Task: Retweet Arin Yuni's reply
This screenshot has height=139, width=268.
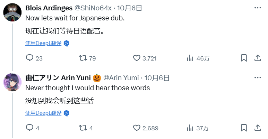Action: tap(83, 128)
